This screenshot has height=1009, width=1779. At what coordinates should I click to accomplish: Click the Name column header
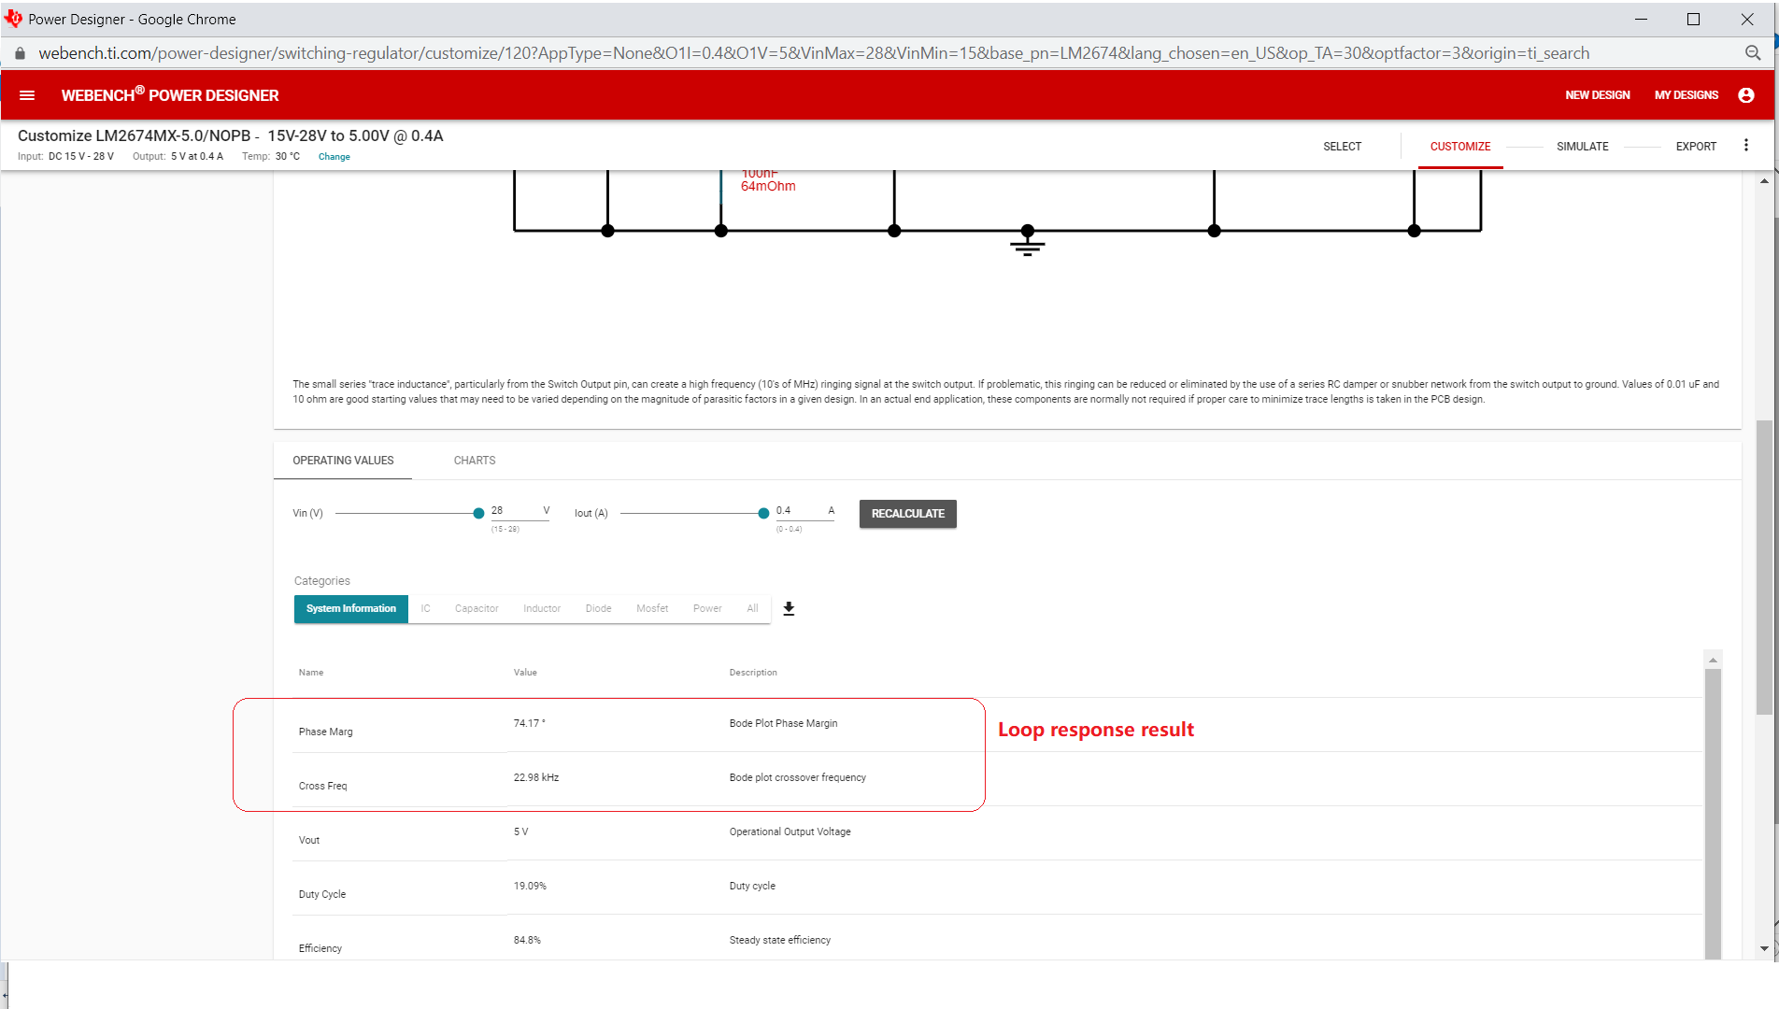311,673
